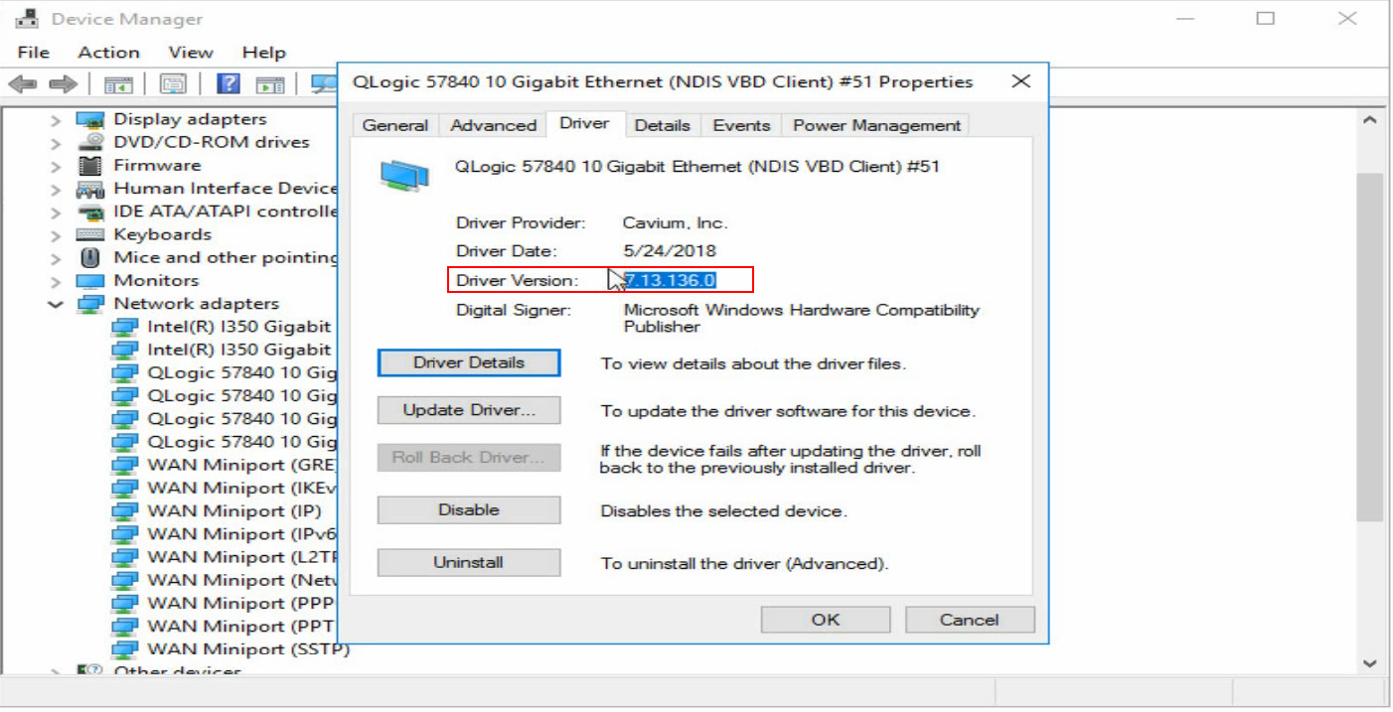Click the Update Driver... button

469,410
